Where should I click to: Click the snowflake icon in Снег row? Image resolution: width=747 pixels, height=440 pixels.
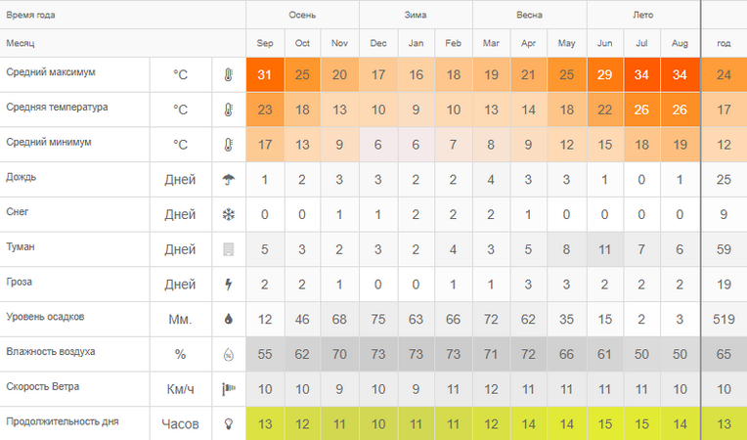point(229,215)
